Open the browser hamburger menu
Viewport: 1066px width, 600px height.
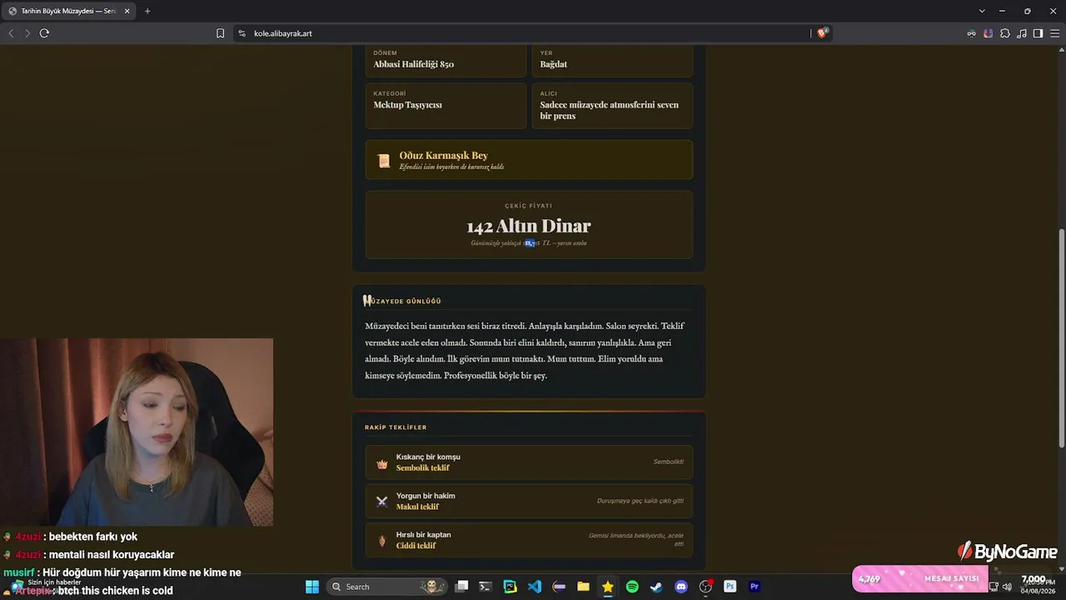(x=1054, y=33)
